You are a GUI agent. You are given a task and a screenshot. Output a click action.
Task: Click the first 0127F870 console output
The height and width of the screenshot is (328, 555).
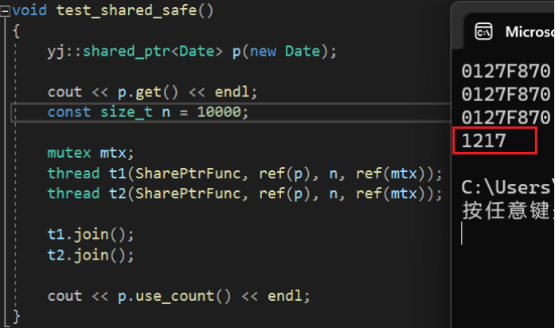click(506, 72)
